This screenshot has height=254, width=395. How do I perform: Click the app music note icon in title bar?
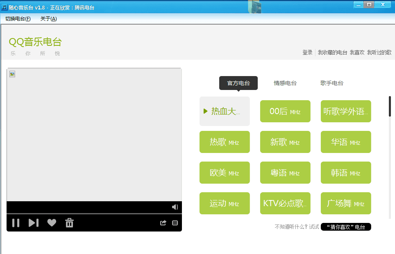4,7
